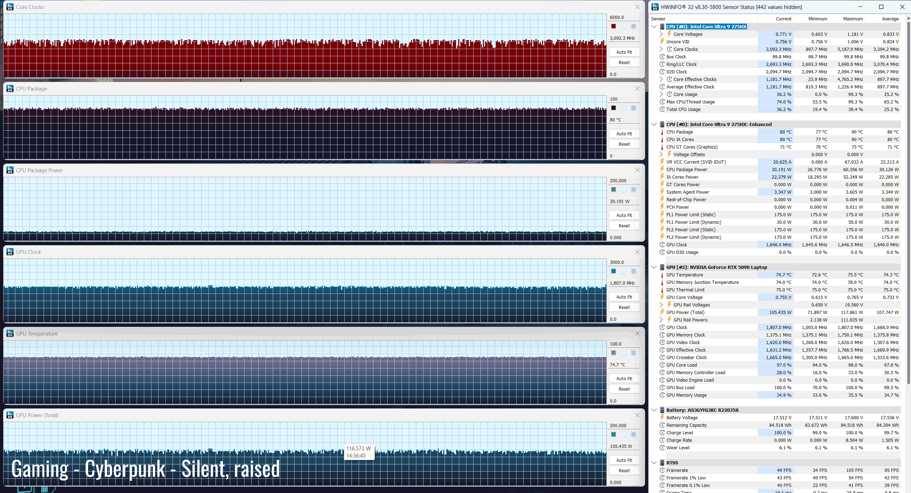Click the HWiNFO icon in Sensor Status title
Screen dimensions: 911x493
[655, 7]
